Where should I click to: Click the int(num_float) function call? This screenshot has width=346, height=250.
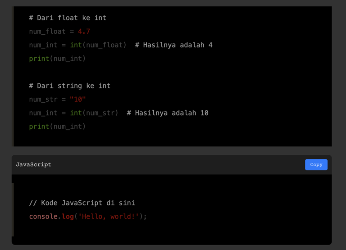98,45
